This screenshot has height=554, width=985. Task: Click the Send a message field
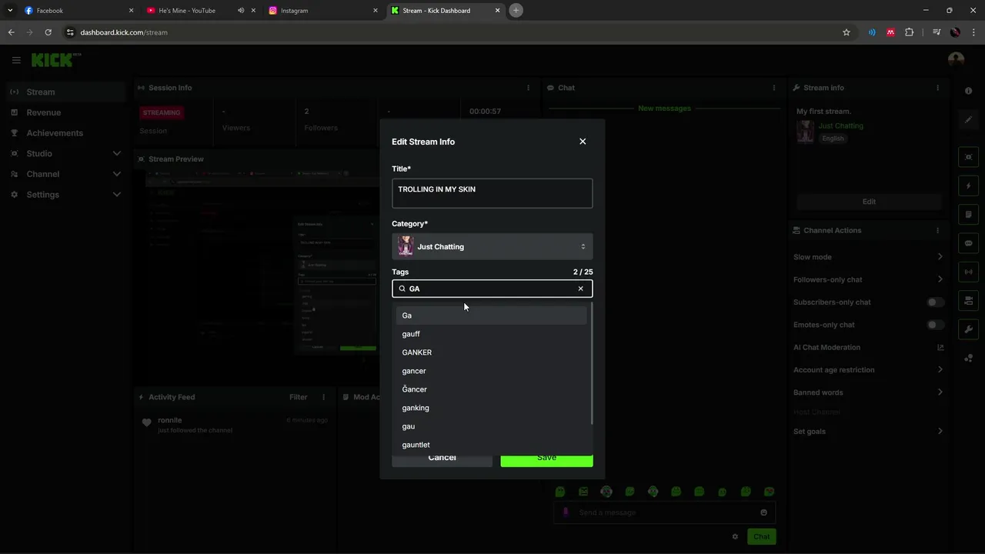(x=665, y=512)
